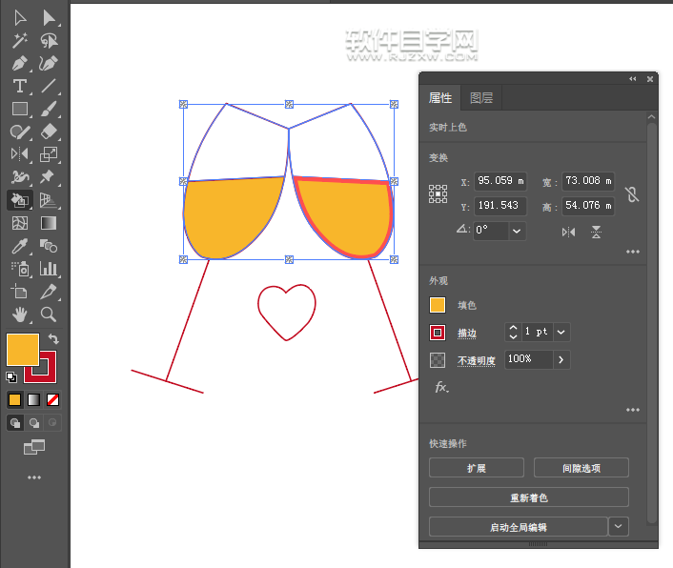Select the Symbol Sprayer tool
The width and height of the screenshot is (673, 568).
pos(20,269)
